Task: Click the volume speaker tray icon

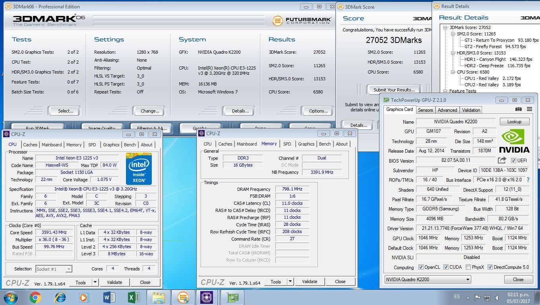Action: point(497,297)
